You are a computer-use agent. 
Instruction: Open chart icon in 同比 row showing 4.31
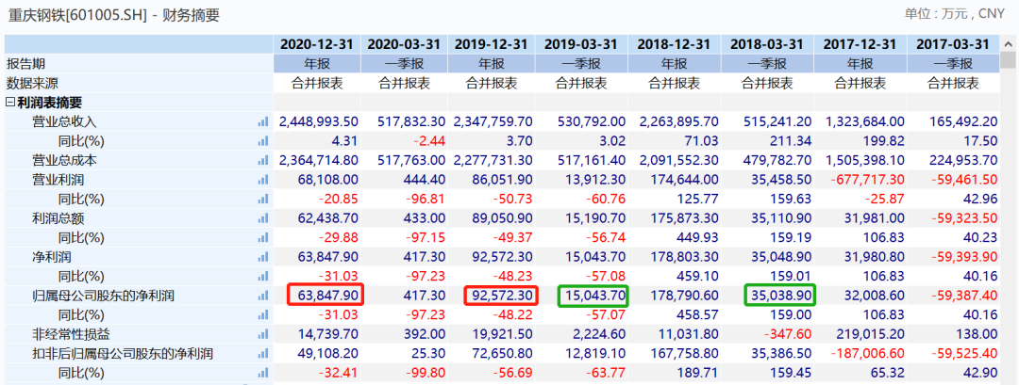[x=262, y=141]
